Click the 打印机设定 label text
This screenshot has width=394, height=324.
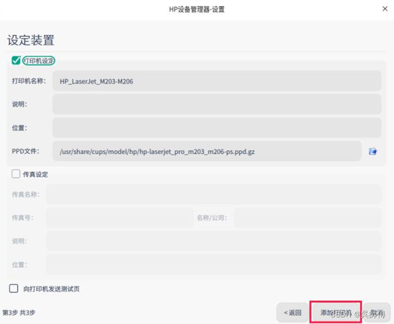click(39, 61)
